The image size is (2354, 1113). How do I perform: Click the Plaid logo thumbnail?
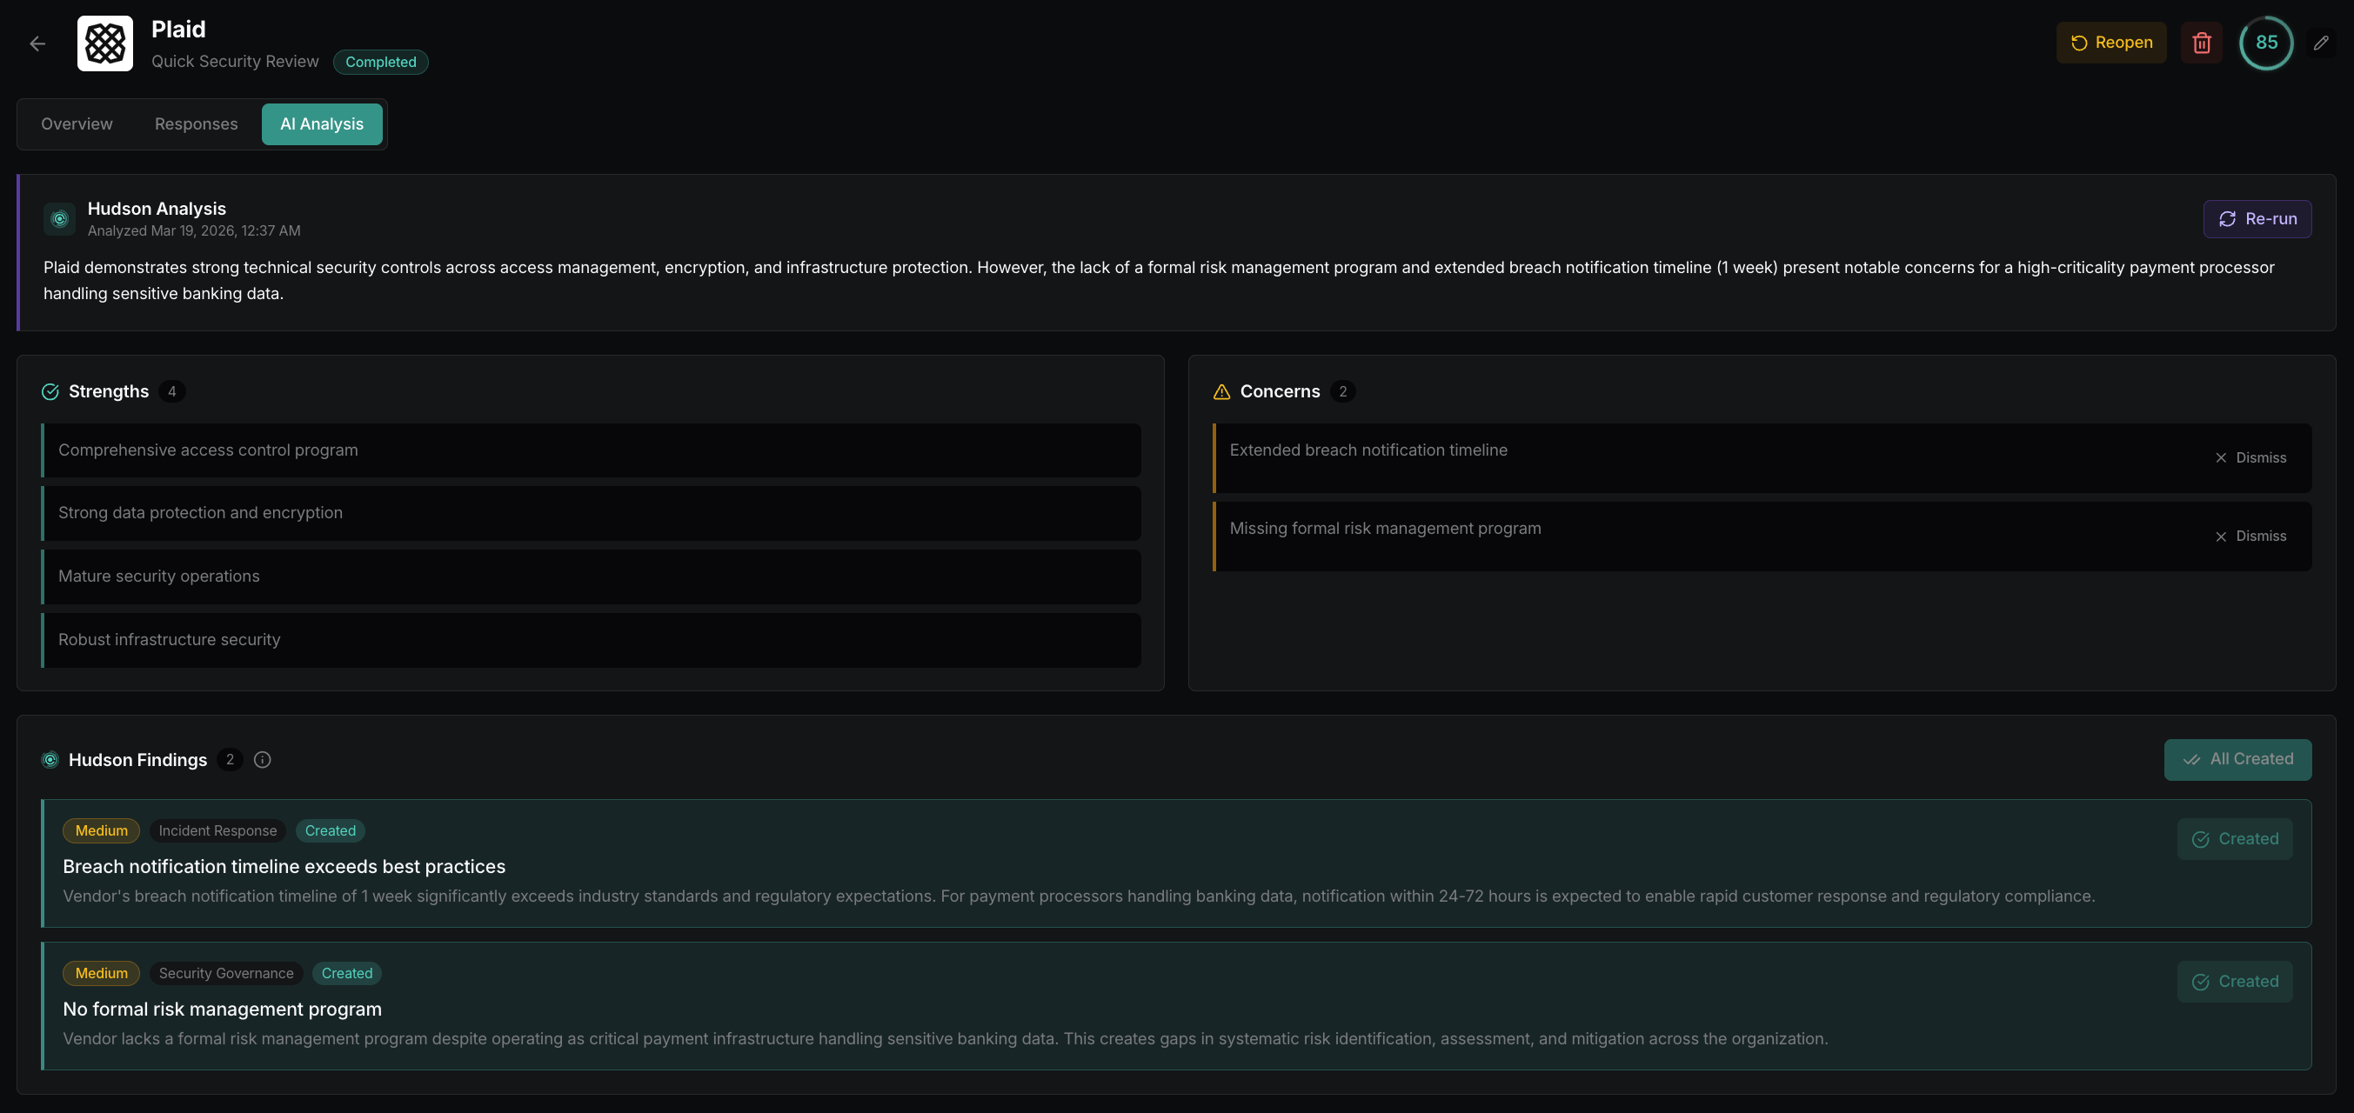105,43
